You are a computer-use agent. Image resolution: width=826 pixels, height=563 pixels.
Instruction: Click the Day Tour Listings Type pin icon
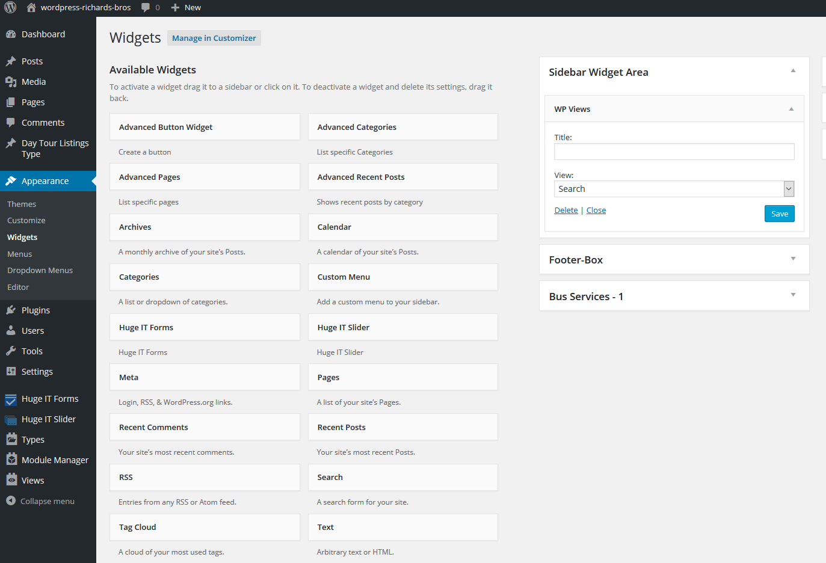coord(11,143)
